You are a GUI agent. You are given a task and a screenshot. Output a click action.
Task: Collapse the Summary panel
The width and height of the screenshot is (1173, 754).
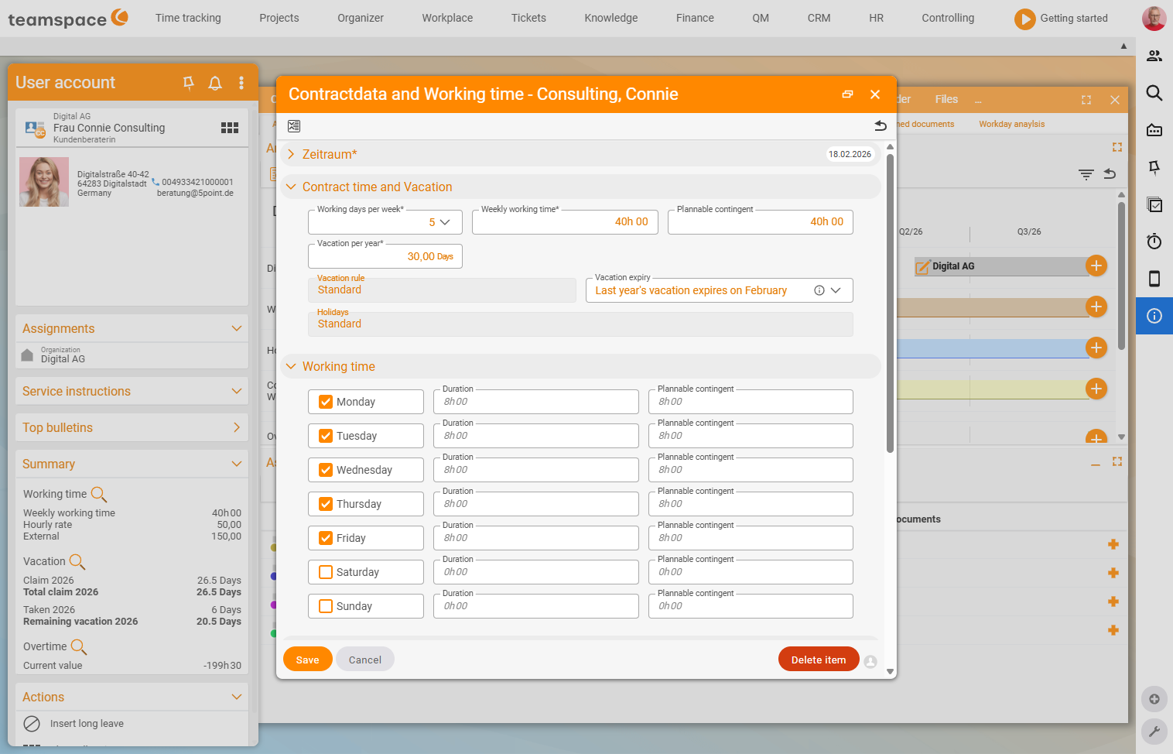point(237,464)
